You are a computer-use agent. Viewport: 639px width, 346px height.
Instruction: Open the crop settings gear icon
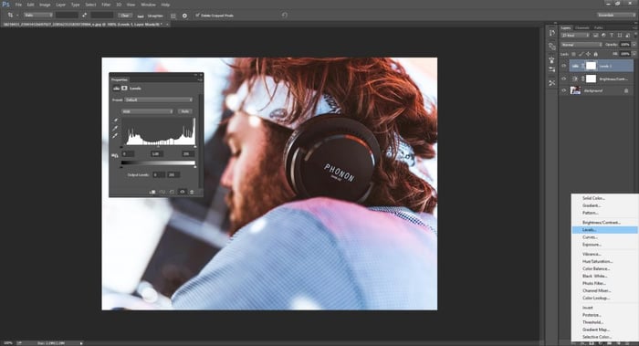point(184,16)
